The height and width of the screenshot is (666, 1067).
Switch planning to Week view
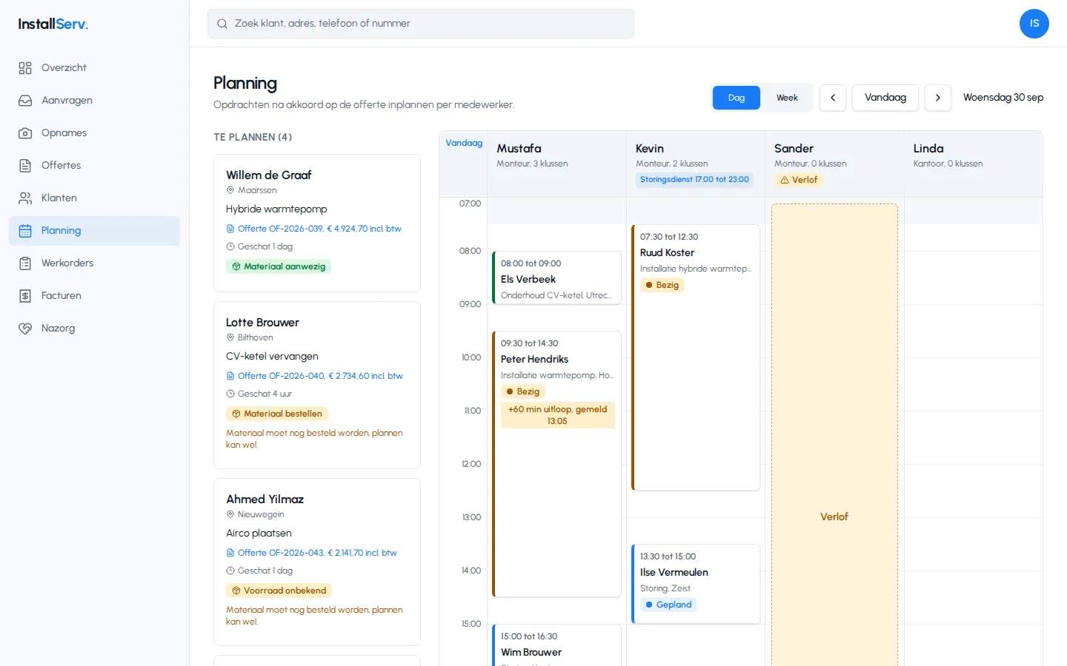(x=787, y=98)
